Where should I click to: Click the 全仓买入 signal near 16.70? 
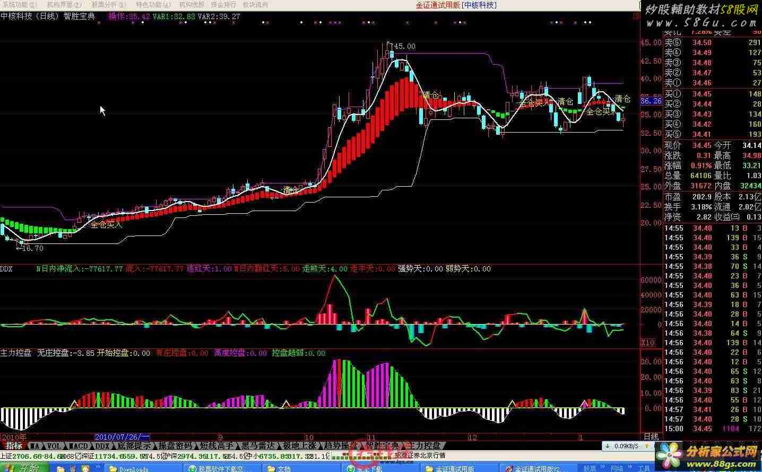(x=106, y=224)
